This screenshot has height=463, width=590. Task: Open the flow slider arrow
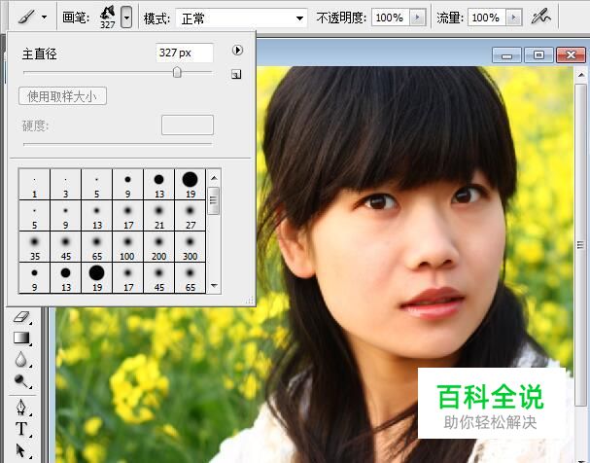pos(514,18)
